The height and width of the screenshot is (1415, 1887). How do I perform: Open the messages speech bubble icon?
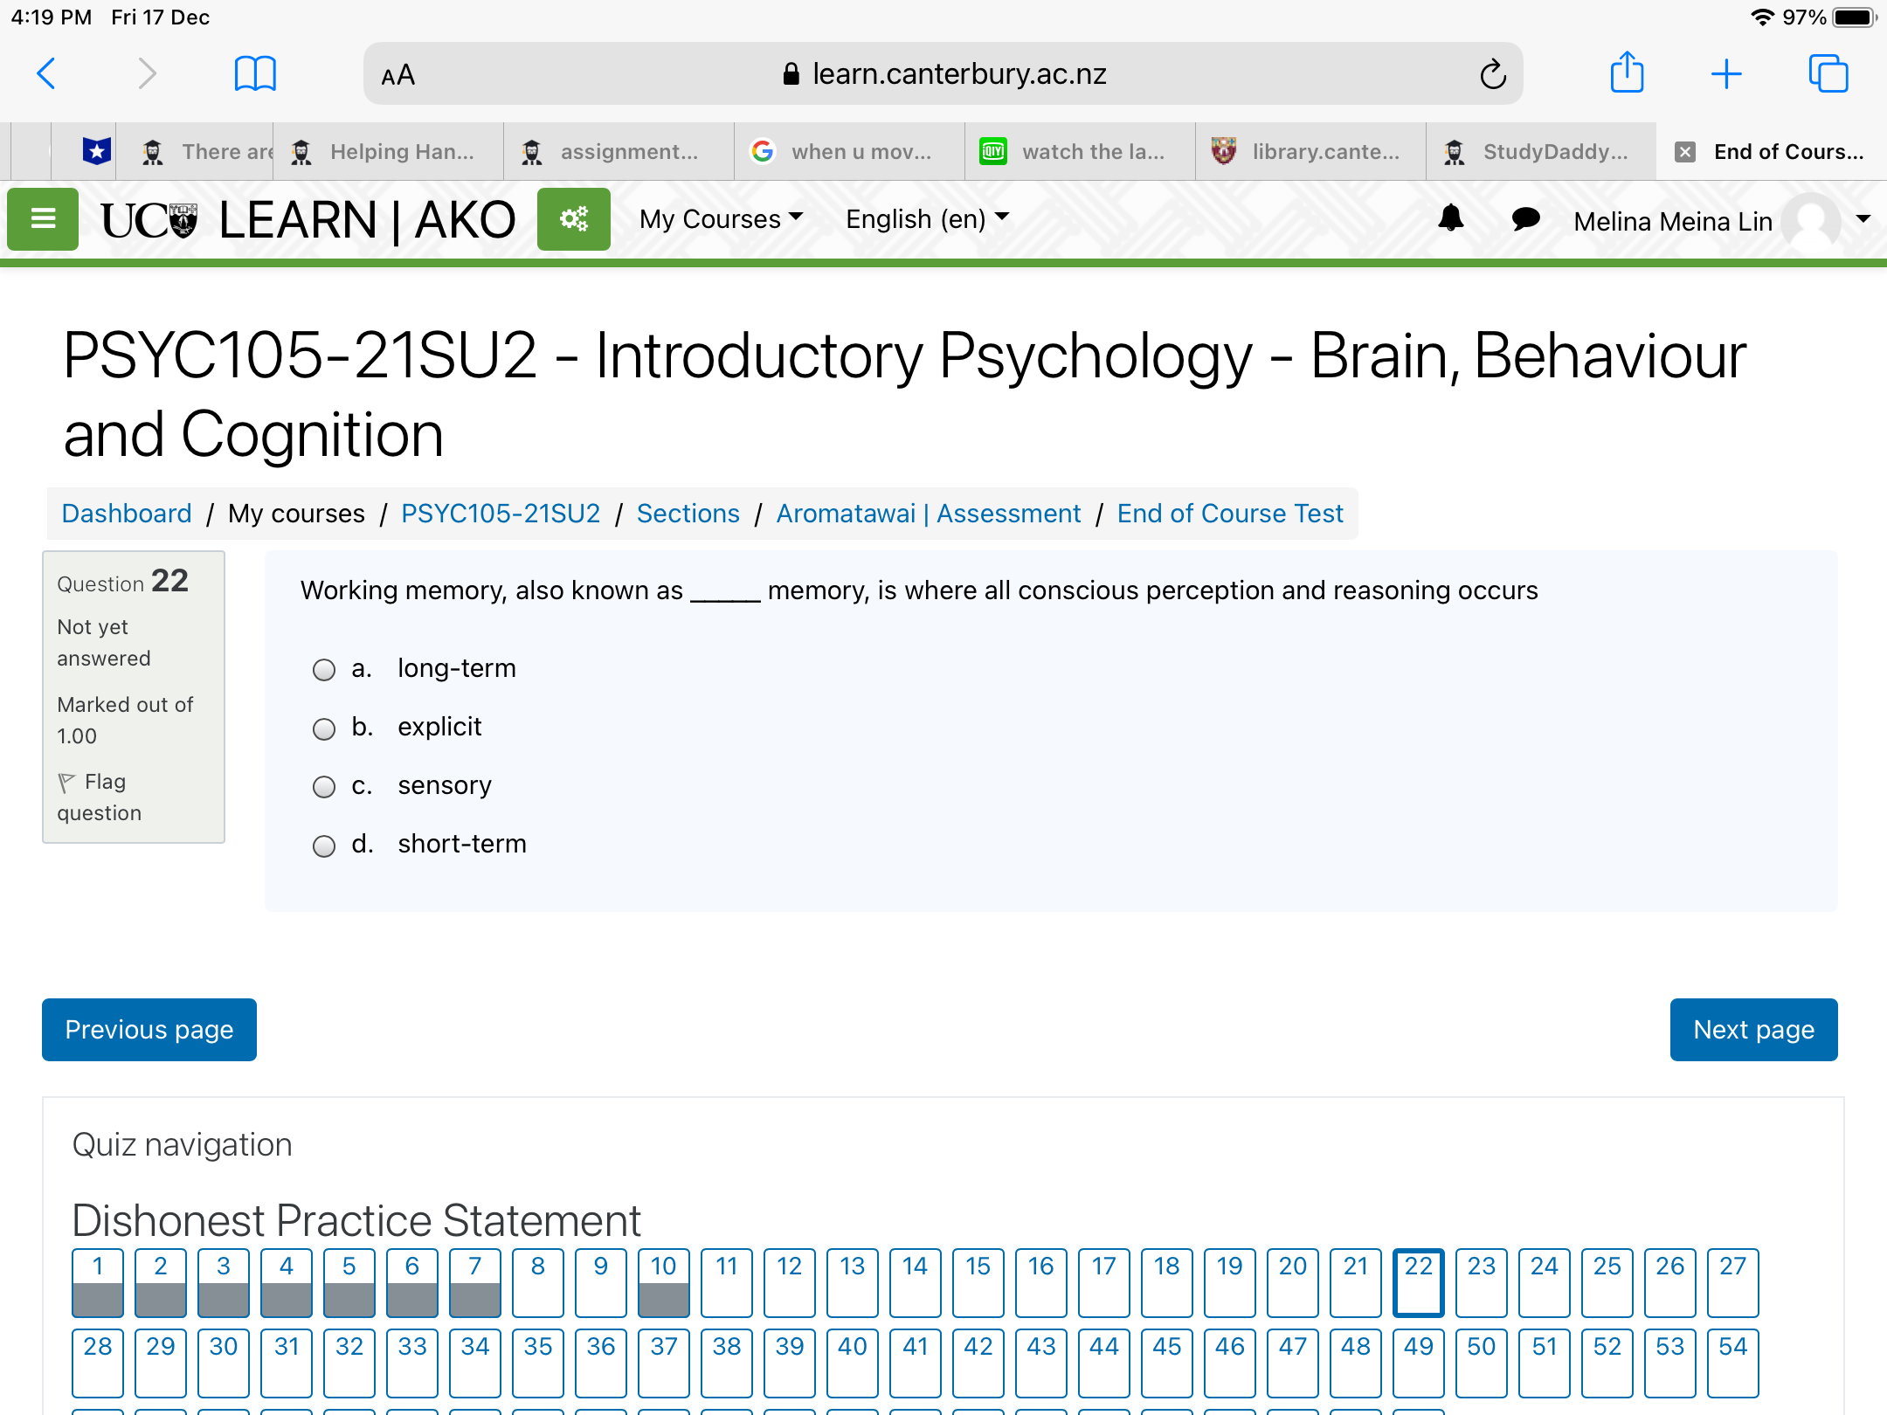coord(1525,218)
